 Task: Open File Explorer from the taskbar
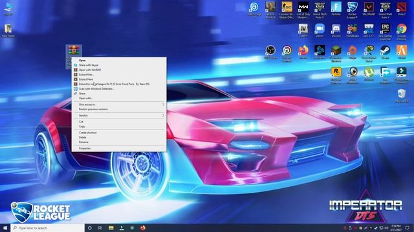pyautogui.click(x=111, y=227)
